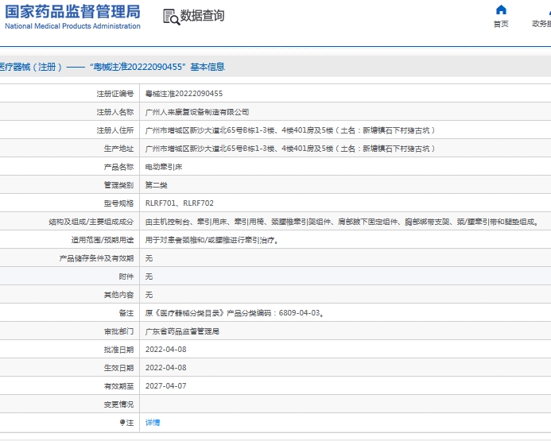Click the 电动牵引床 product name value
This screenshot has width=551, height=441.
(164, 167)
